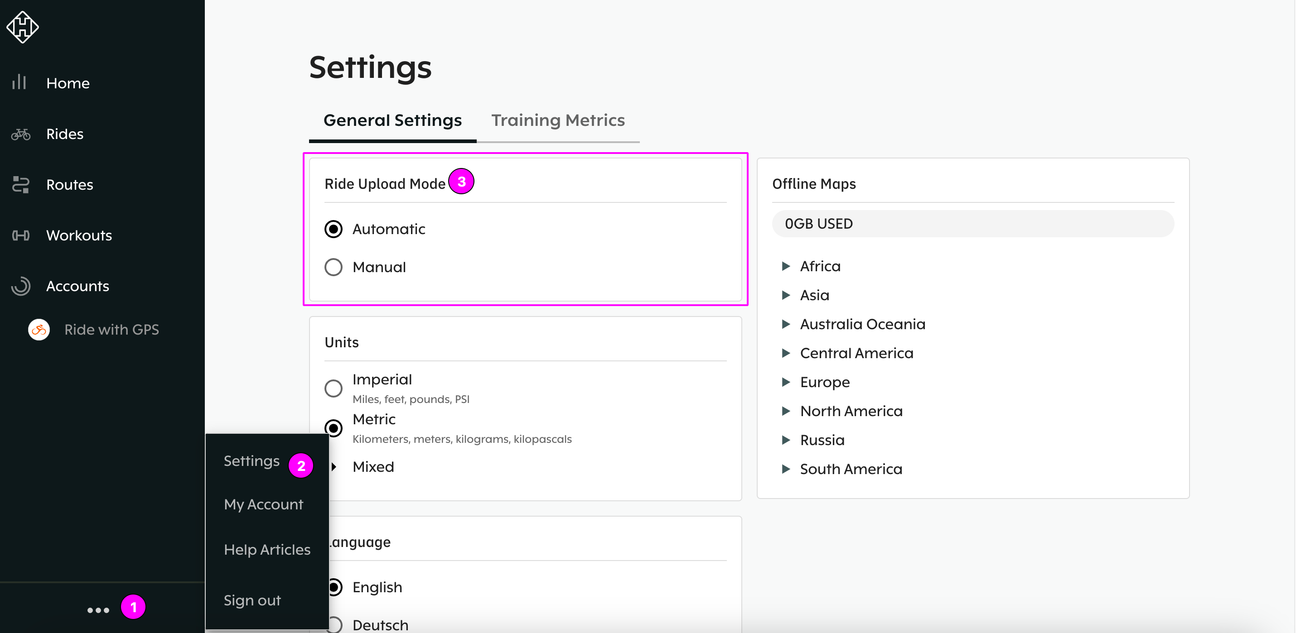Click the Routes icon in sidebar
This screenshot has height=633, width=1296.
21,185
